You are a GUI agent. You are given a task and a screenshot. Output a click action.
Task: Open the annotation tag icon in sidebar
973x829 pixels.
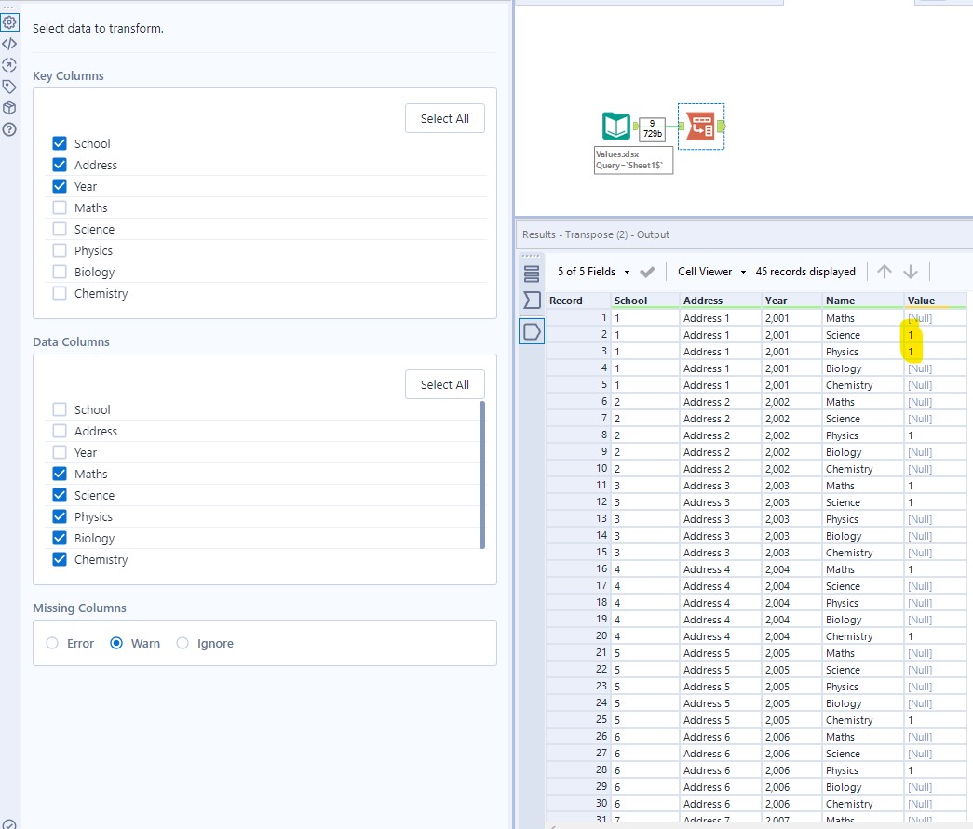point(10,86)
